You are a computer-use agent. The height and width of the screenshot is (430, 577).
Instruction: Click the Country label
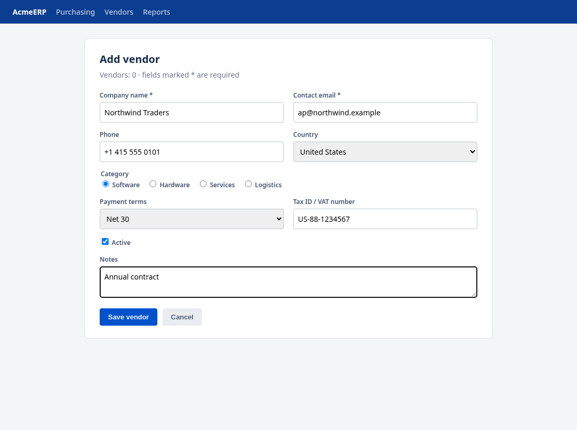305,135
